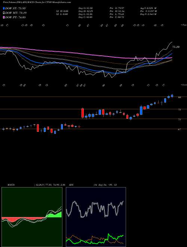Viewport: 187px width, 247px height.
Task: Click the 32 H 0.00 reading
Action: [x=62, y=11]
